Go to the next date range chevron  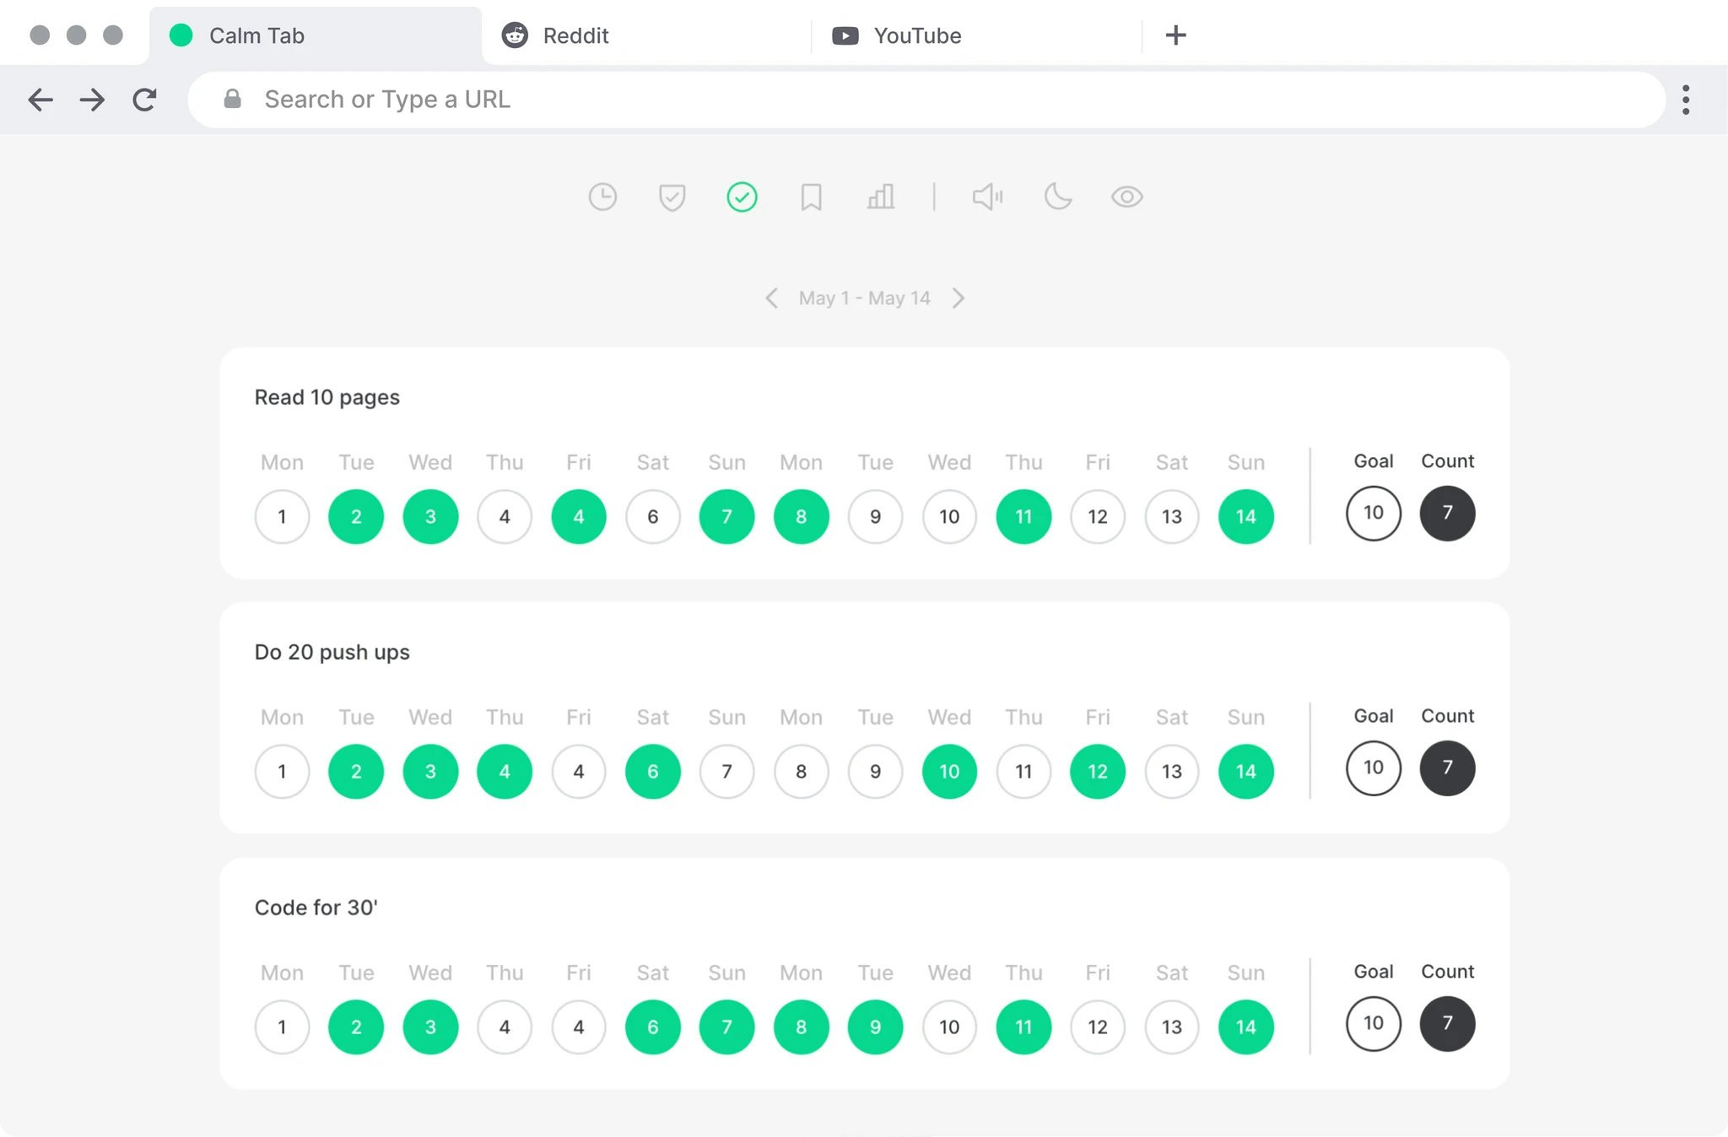(958, 299)
